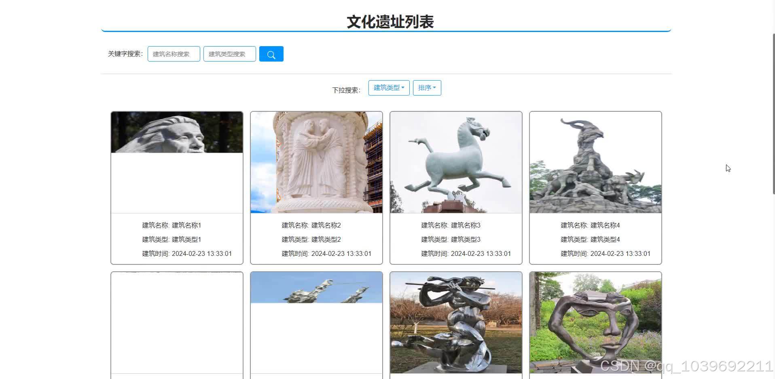Click the text 建筑类型: 建筑类型3
775x379 pixels.
pos(451,239)
